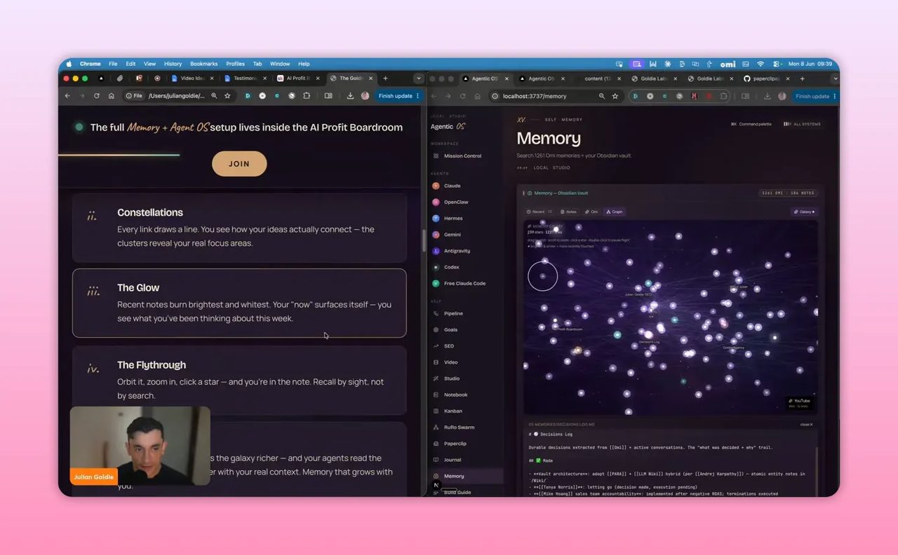Viewport: 898px width, 555px height.
Task: Click the Apple menu logo
Action: (x=69, y=64)
